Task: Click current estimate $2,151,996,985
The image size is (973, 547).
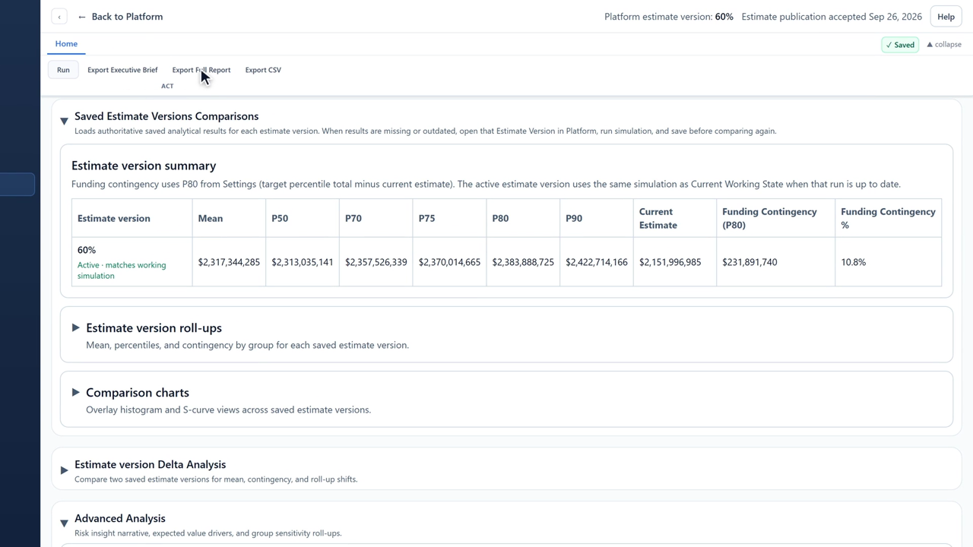Action: coord(670,262)
